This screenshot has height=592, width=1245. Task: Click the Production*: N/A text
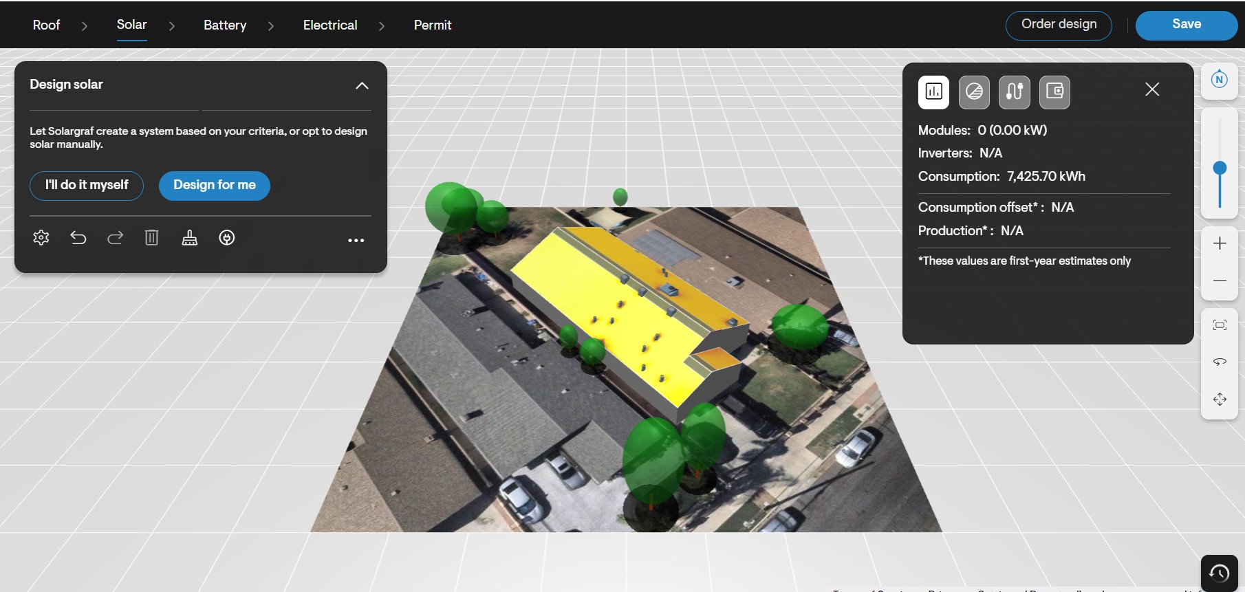point(971,231)
